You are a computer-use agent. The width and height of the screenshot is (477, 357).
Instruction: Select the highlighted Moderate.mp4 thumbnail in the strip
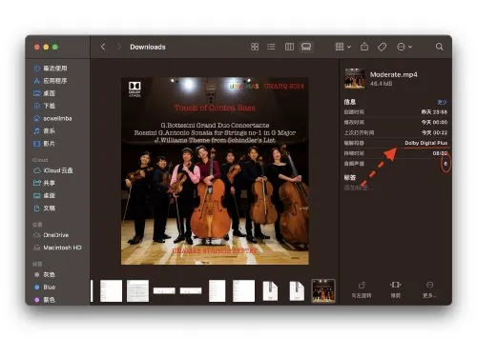click(323, 290)
